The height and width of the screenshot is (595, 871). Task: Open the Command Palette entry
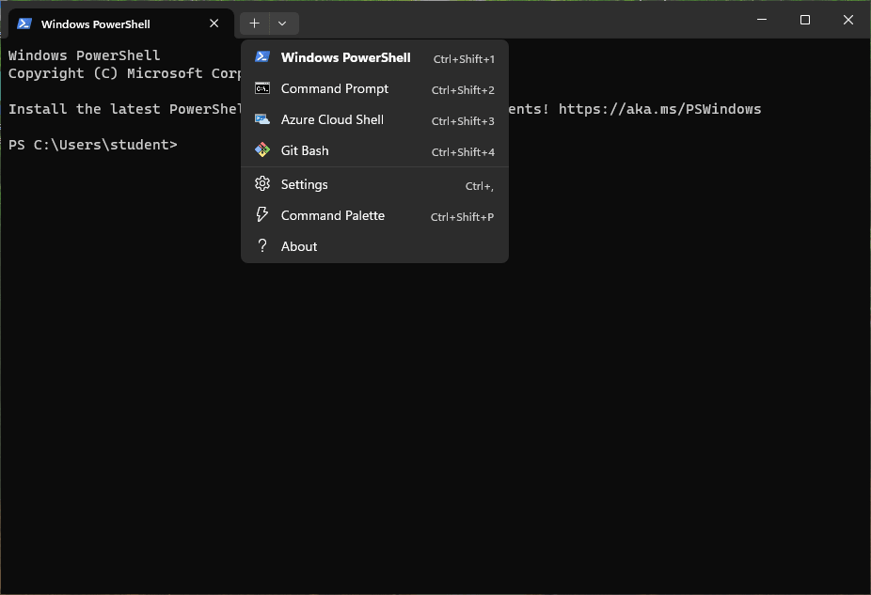tap(375, 215)
